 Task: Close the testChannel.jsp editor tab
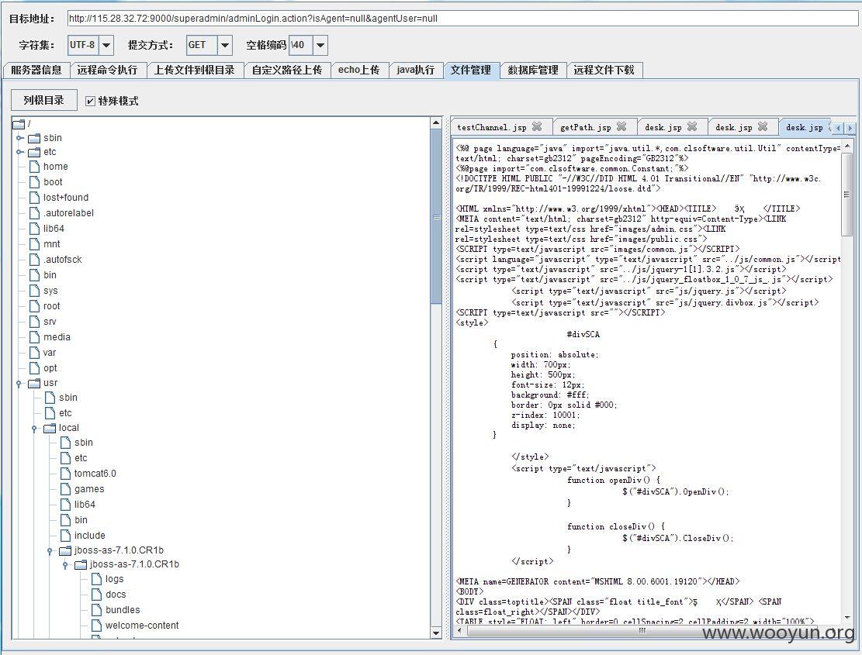(537, 126)
